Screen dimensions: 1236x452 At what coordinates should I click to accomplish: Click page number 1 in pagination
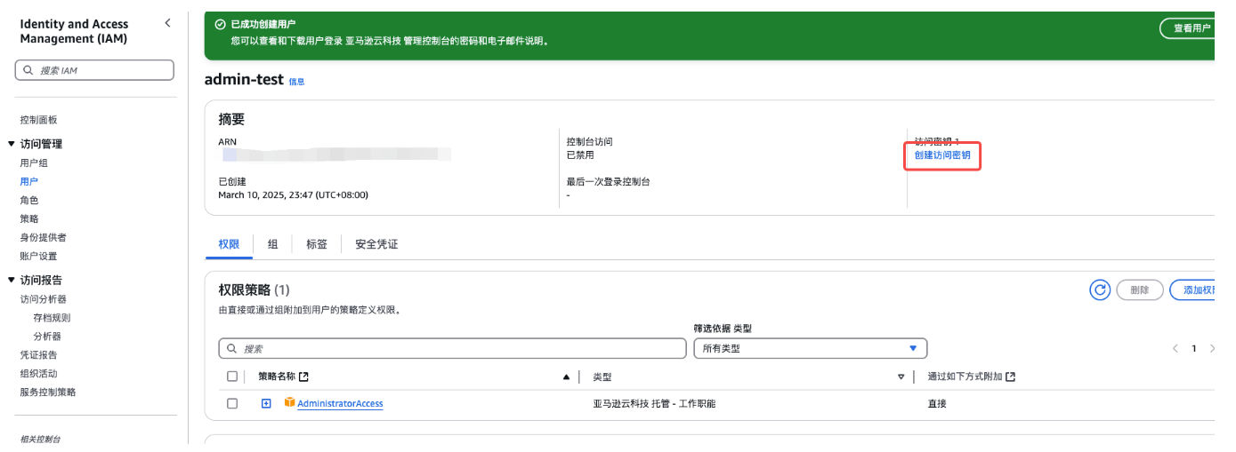tap(1194, 348)
